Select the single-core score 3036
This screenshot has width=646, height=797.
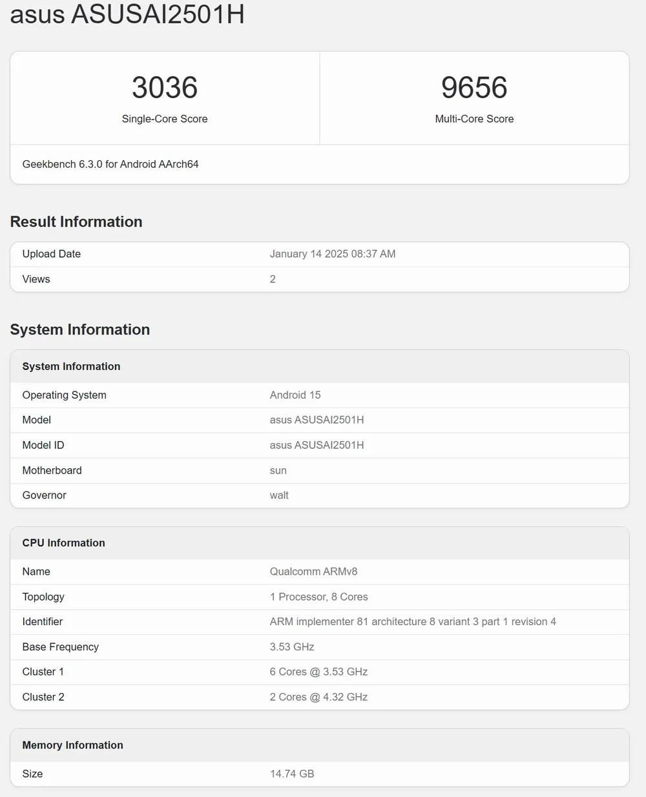click(x=165, y=88)
